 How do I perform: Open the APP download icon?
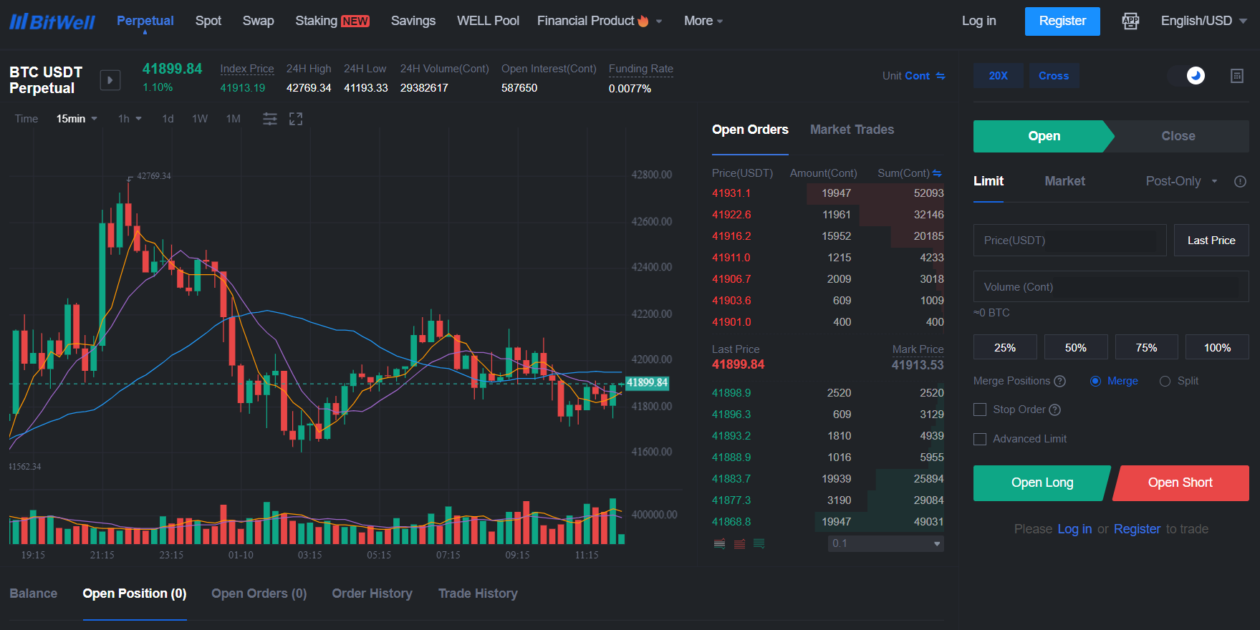(1130, 21)
